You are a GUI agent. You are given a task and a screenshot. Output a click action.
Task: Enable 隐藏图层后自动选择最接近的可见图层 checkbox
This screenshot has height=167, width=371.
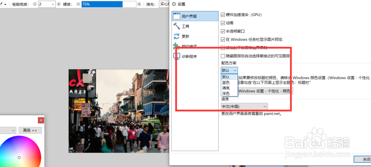[223, 56]
